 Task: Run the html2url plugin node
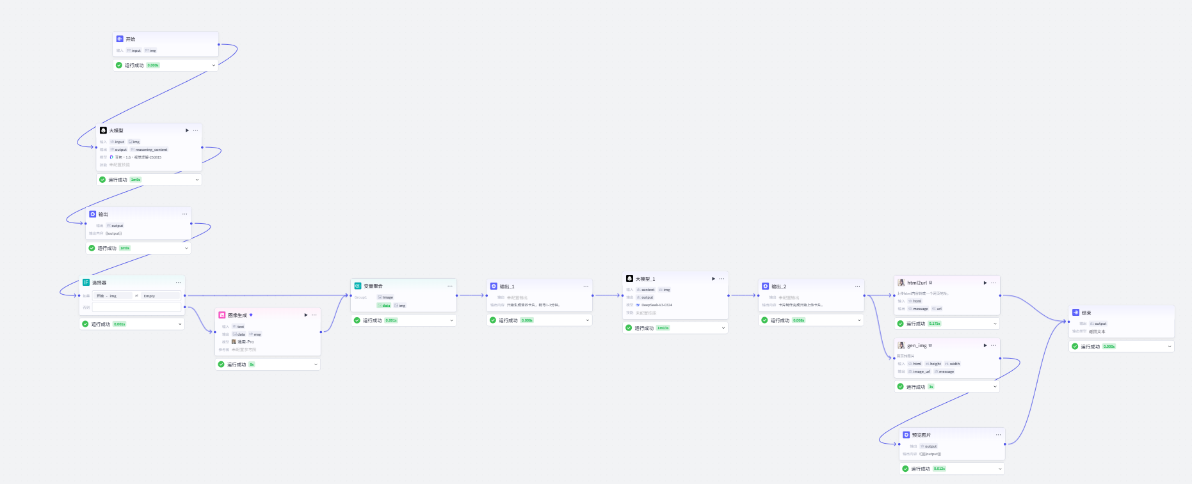[985, 283]
